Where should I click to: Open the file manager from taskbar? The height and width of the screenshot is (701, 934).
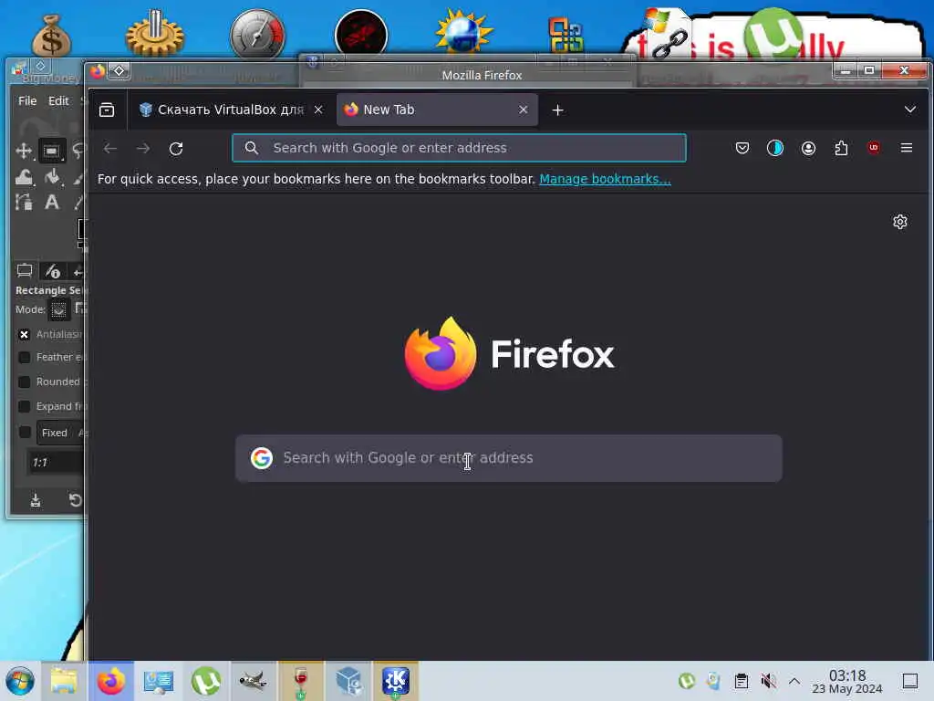(x=64, y=681)
